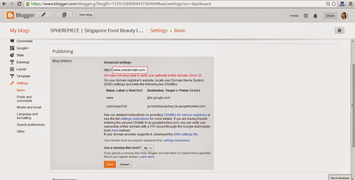The width and height of the screenshot is (355, 180).
Task: Open My blogs link
Action: click(20, 30)
